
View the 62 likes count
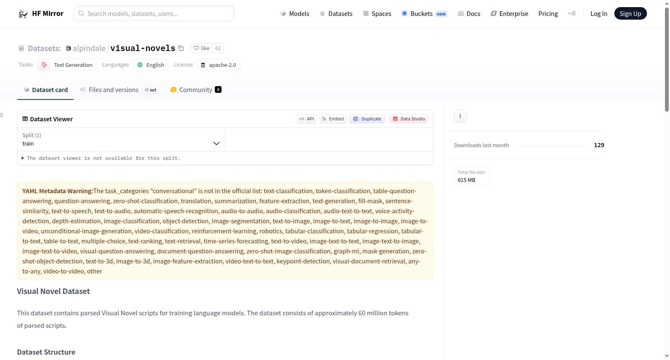coord(218,48)
